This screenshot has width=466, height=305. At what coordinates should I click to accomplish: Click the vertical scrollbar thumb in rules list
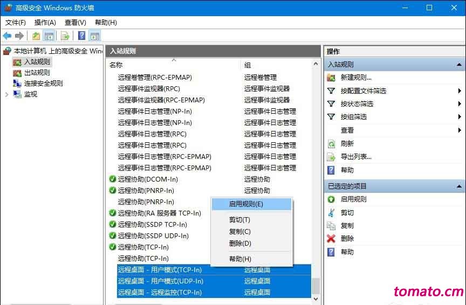click(x=316, y=286)
